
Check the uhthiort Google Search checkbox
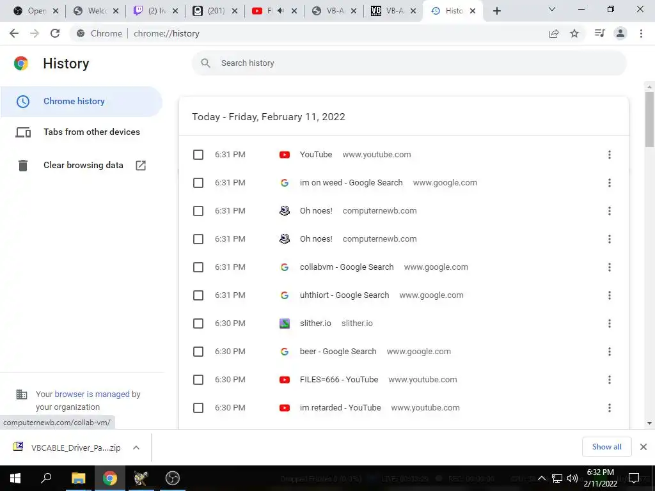click(198, 295)
